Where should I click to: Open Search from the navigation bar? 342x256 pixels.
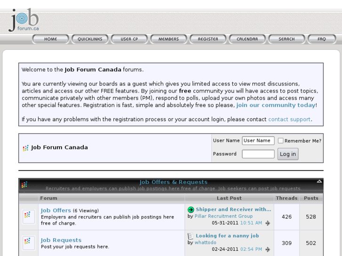point(286,39)
